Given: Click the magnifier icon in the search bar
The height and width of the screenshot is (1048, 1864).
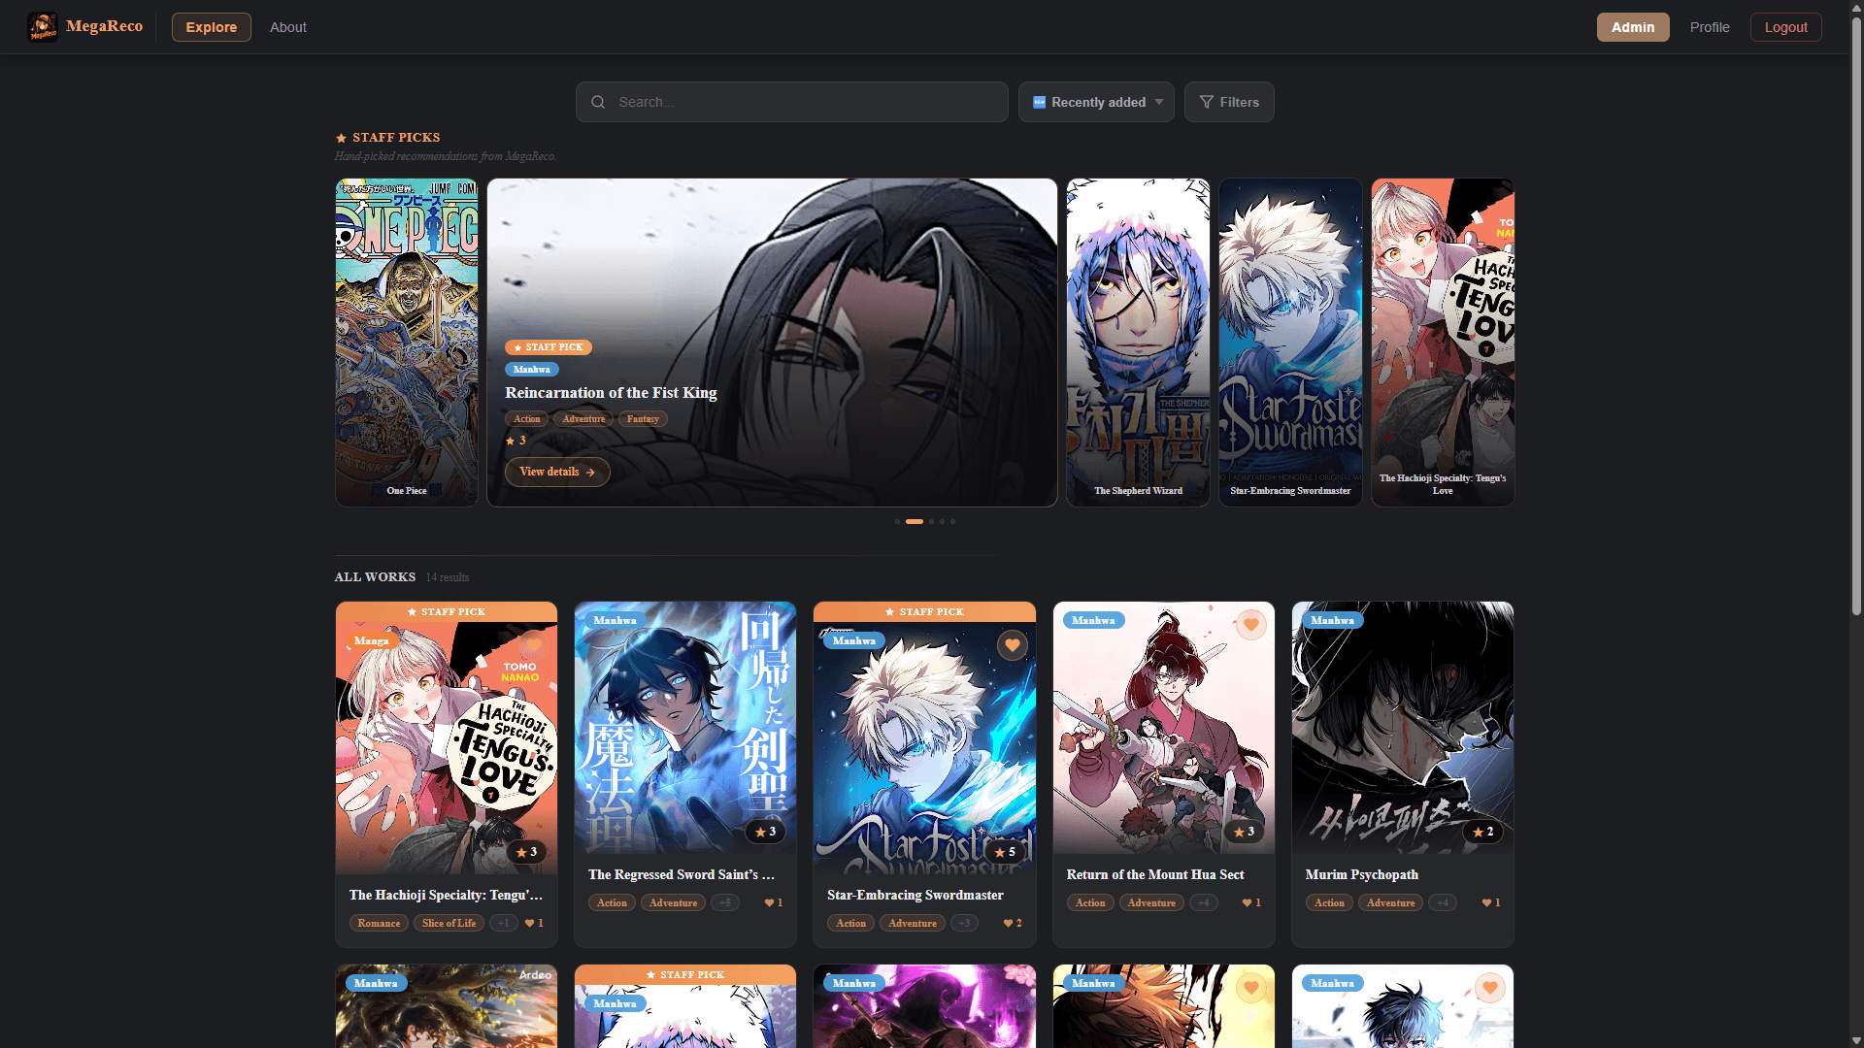Looking at the screenshot, I should [x=598, y=102].
